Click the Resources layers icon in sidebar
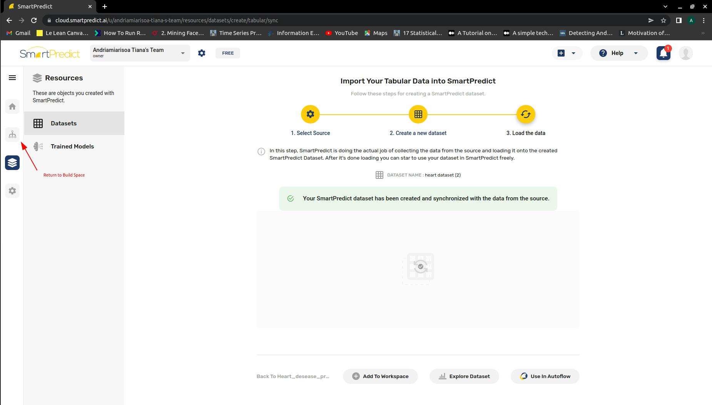This screenshot has height=405, width=712. click(12, 163)
